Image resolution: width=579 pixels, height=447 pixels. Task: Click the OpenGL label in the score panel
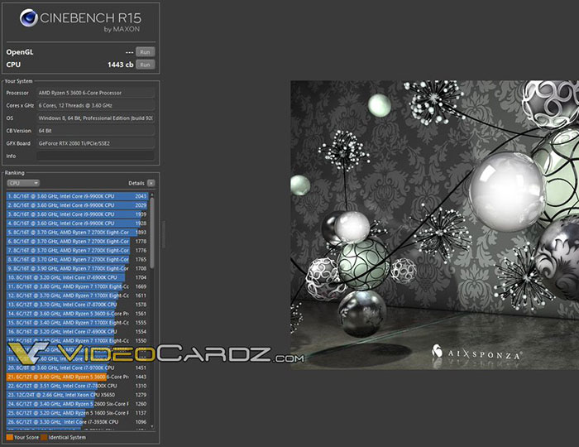20,52
